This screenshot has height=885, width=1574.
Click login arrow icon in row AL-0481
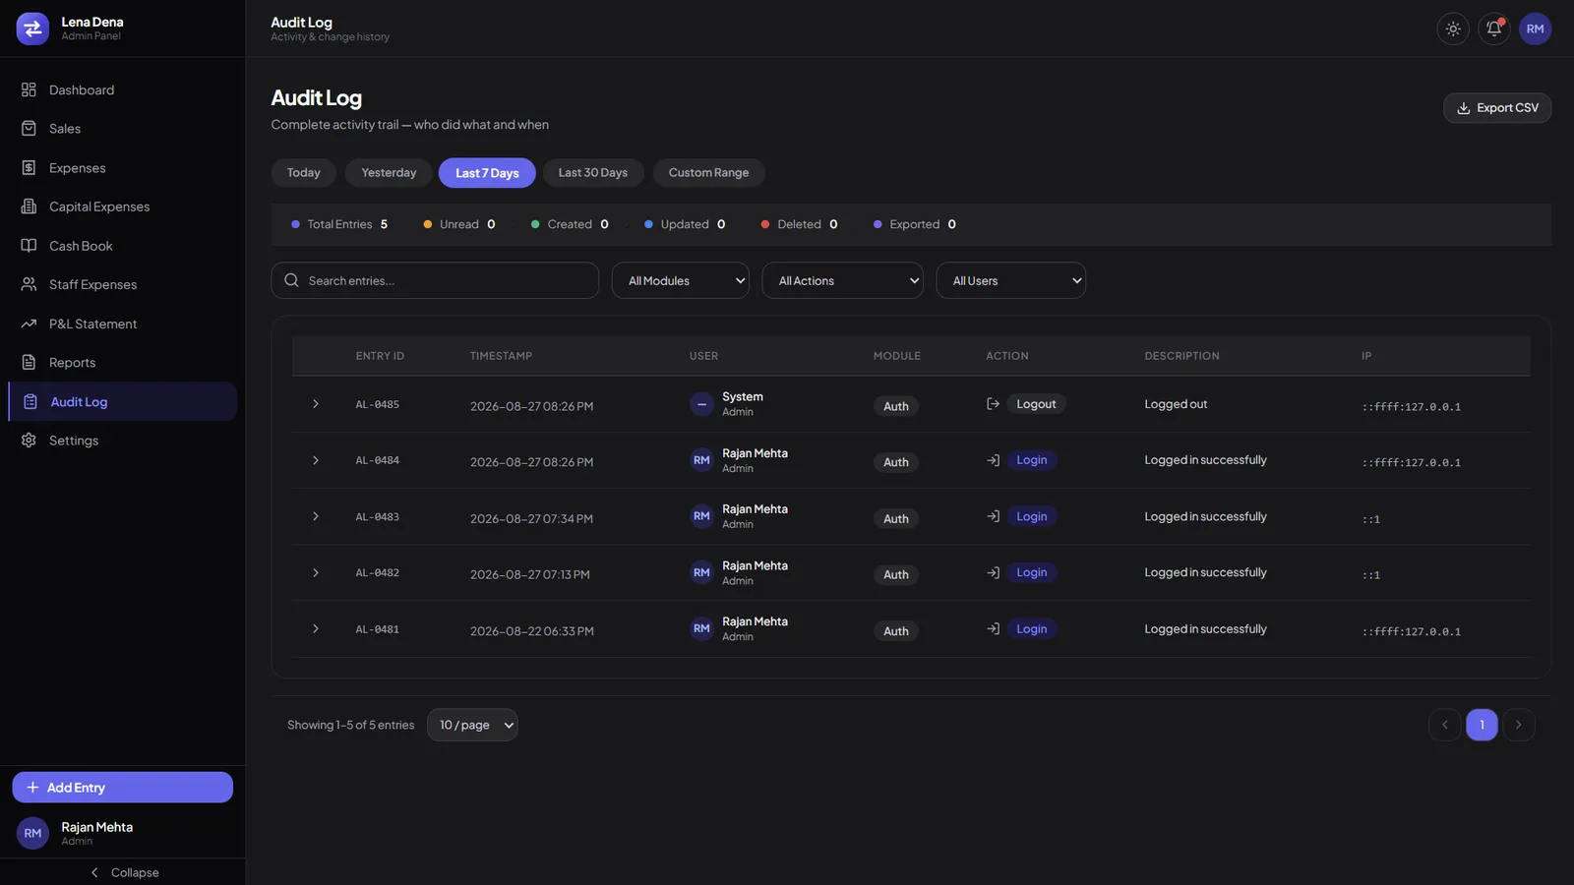[x=994, y=629]
